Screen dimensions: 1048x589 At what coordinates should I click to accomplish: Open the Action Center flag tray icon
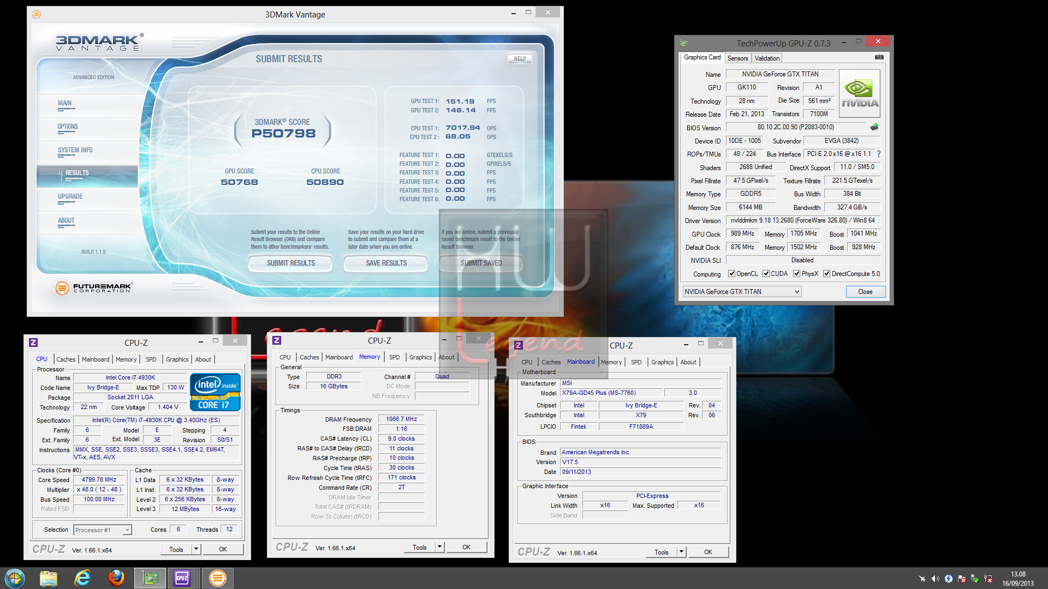962,579
